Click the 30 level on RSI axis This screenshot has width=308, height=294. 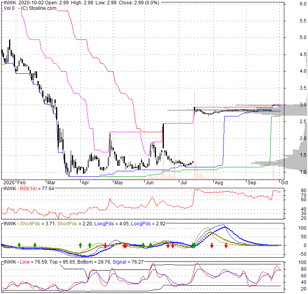pos(304,213)
